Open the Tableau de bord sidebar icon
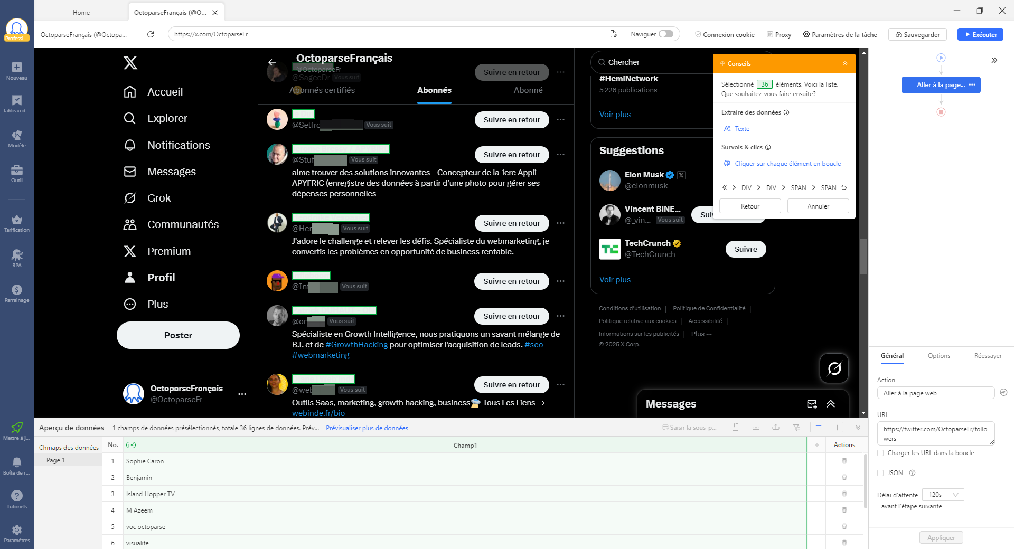Screen dimensions: 1014x549 (17, 103)
